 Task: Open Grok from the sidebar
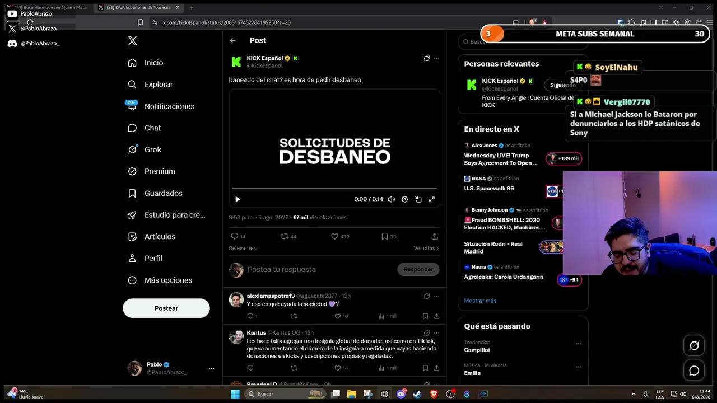(x=144, y=149)
